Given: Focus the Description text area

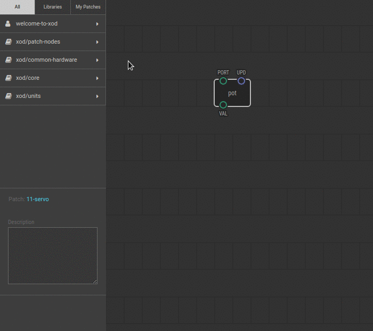Looking at the screenshot, I should [52, 255].
